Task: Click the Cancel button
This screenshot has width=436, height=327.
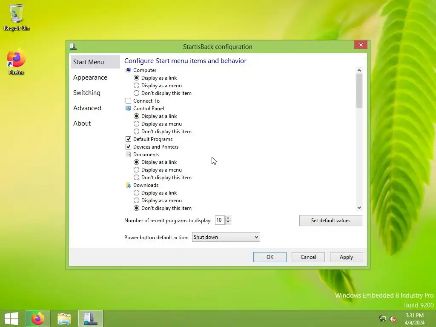Action: pyautogui.click(x=308, y=257)
